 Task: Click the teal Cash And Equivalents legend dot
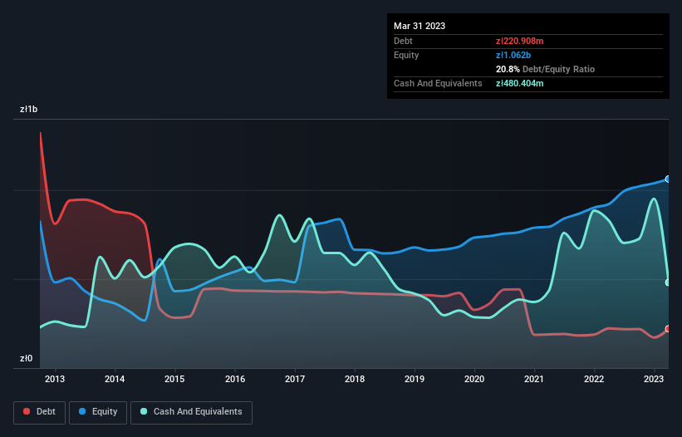point(144,411)
